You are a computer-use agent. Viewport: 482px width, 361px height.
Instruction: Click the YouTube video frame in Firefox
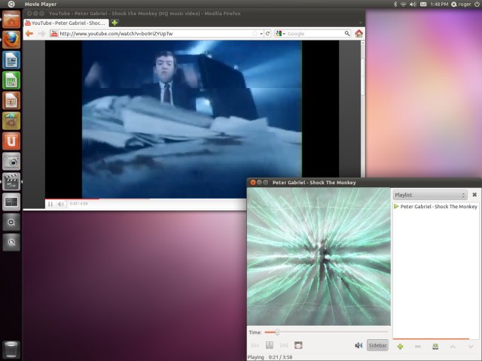pos(192,119)
